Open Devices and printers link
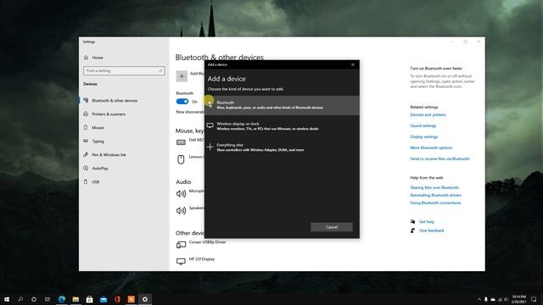 [428, 115]
